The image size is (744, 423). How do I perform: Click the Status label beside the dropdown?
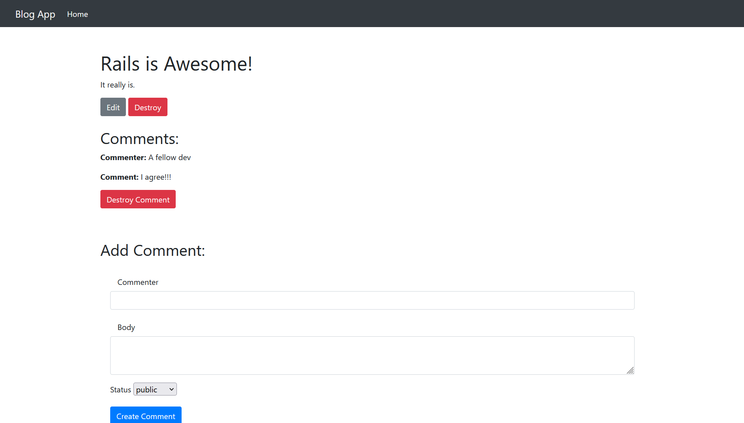pos(120,389)
